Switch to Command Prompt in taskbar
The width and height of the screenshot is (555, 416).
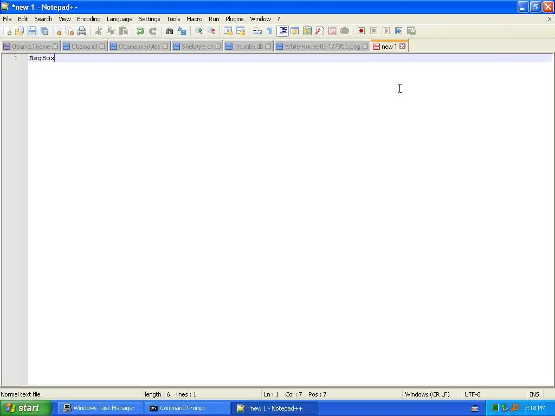tap(187, 408)
